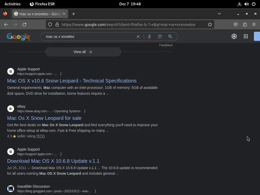The image size is (260, 195).
Task: Reload the current page
Action: (24, 25)
